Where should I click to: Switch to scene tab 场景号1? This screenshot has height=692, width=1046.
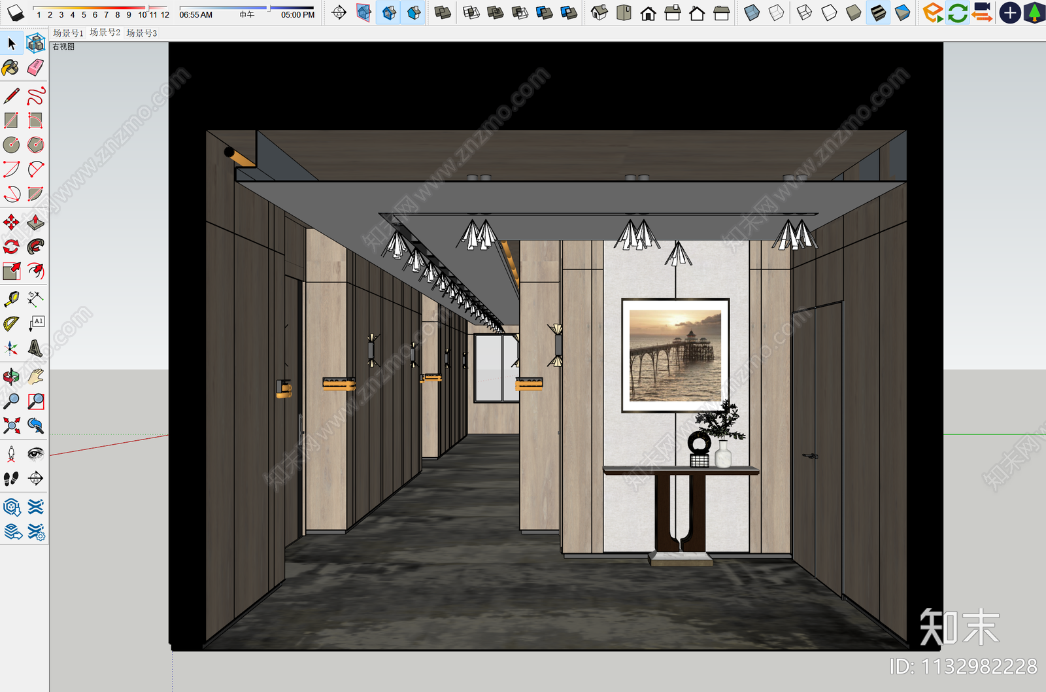click(x=68, y=33)
